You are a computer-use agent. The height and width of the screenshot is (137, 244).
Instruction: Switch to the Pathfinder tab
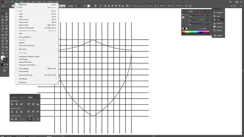point(22,97)
